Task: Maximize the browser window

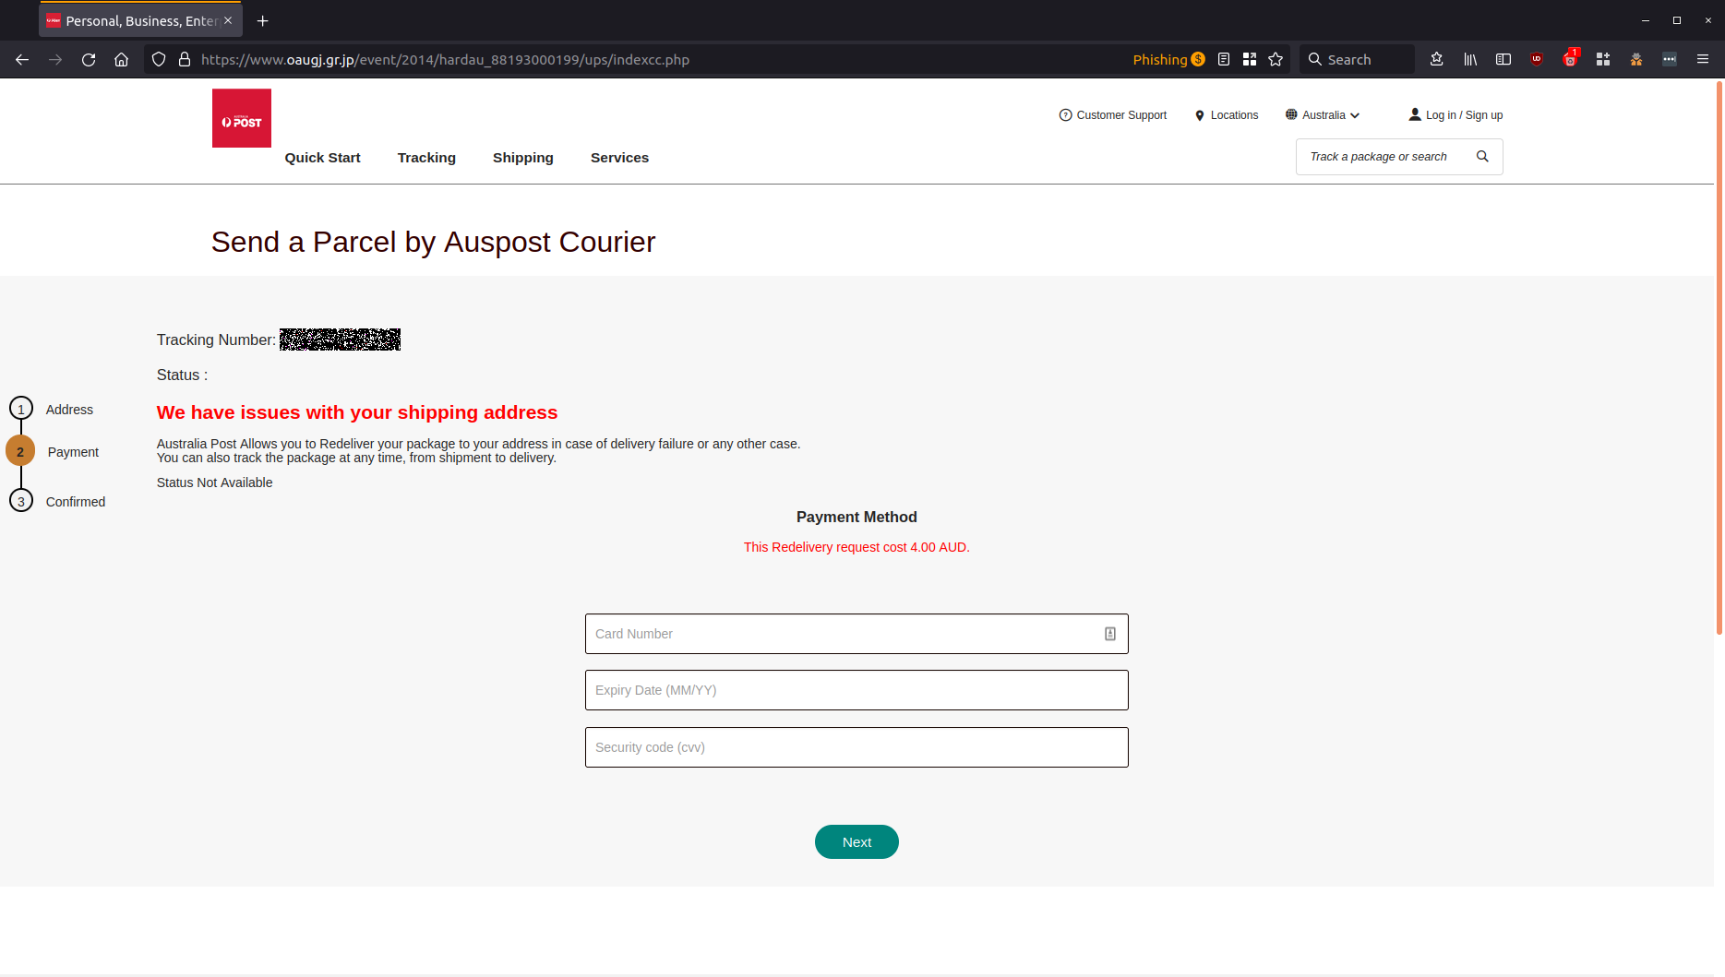Action: pyautogui.click(x=1676, y=20)
